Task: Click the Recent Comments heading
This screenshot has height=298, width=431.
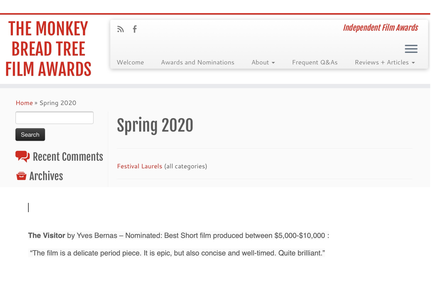Action: click(68, 157)
